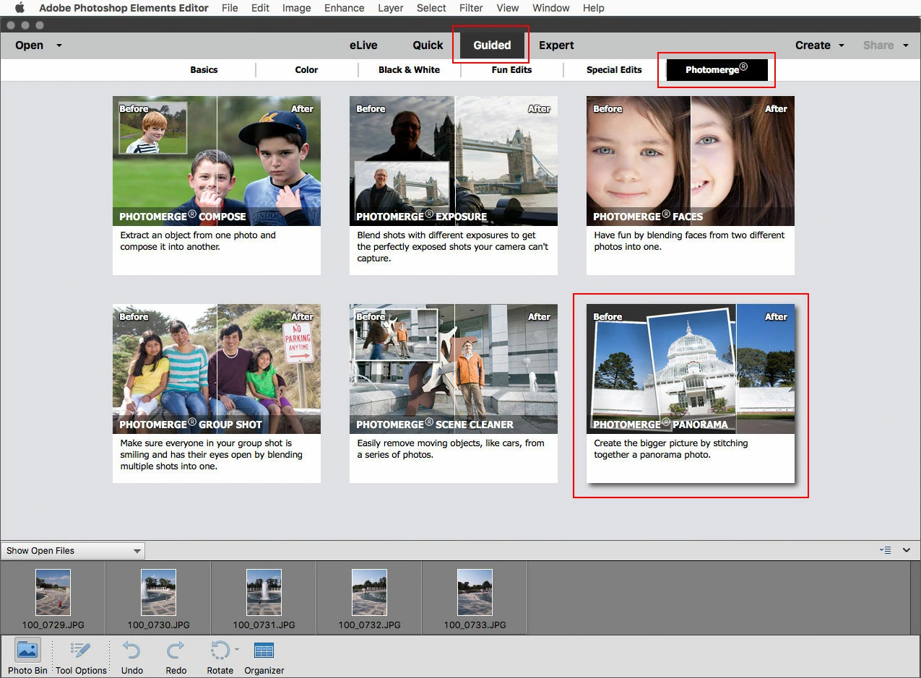Click the Share button
Viewport: 921px width, 678px height.
coord(878,45)
